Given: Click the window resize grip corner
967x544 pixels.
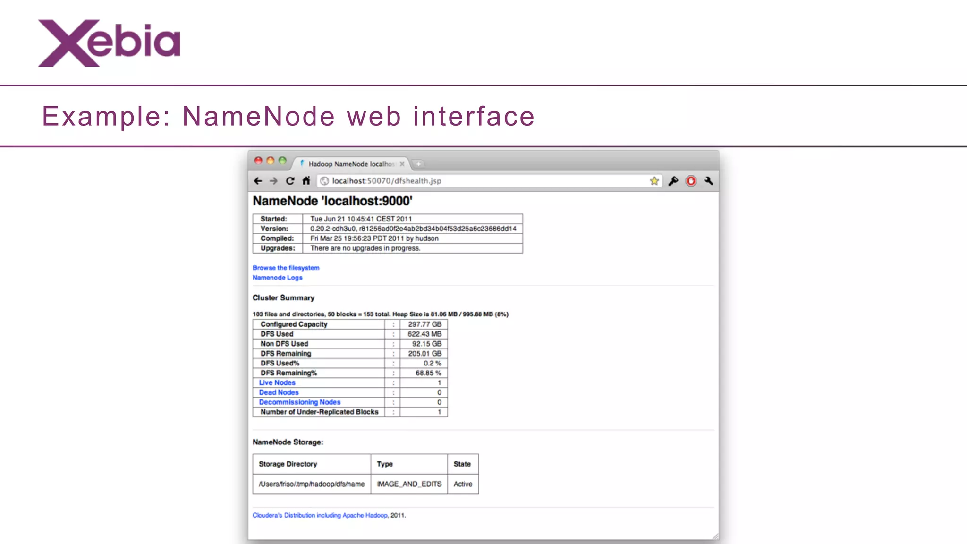Looking at the screenshot, I should pos(715,536).
